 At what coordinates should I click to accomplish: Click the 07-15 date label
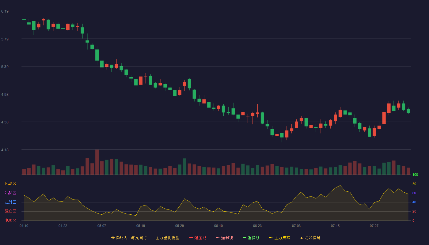pos(335,226)
